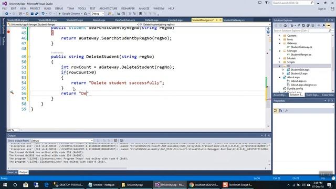Click the View Code icon in Solution Explorer
The image size is (336, 189).
[x=319, y=26]
